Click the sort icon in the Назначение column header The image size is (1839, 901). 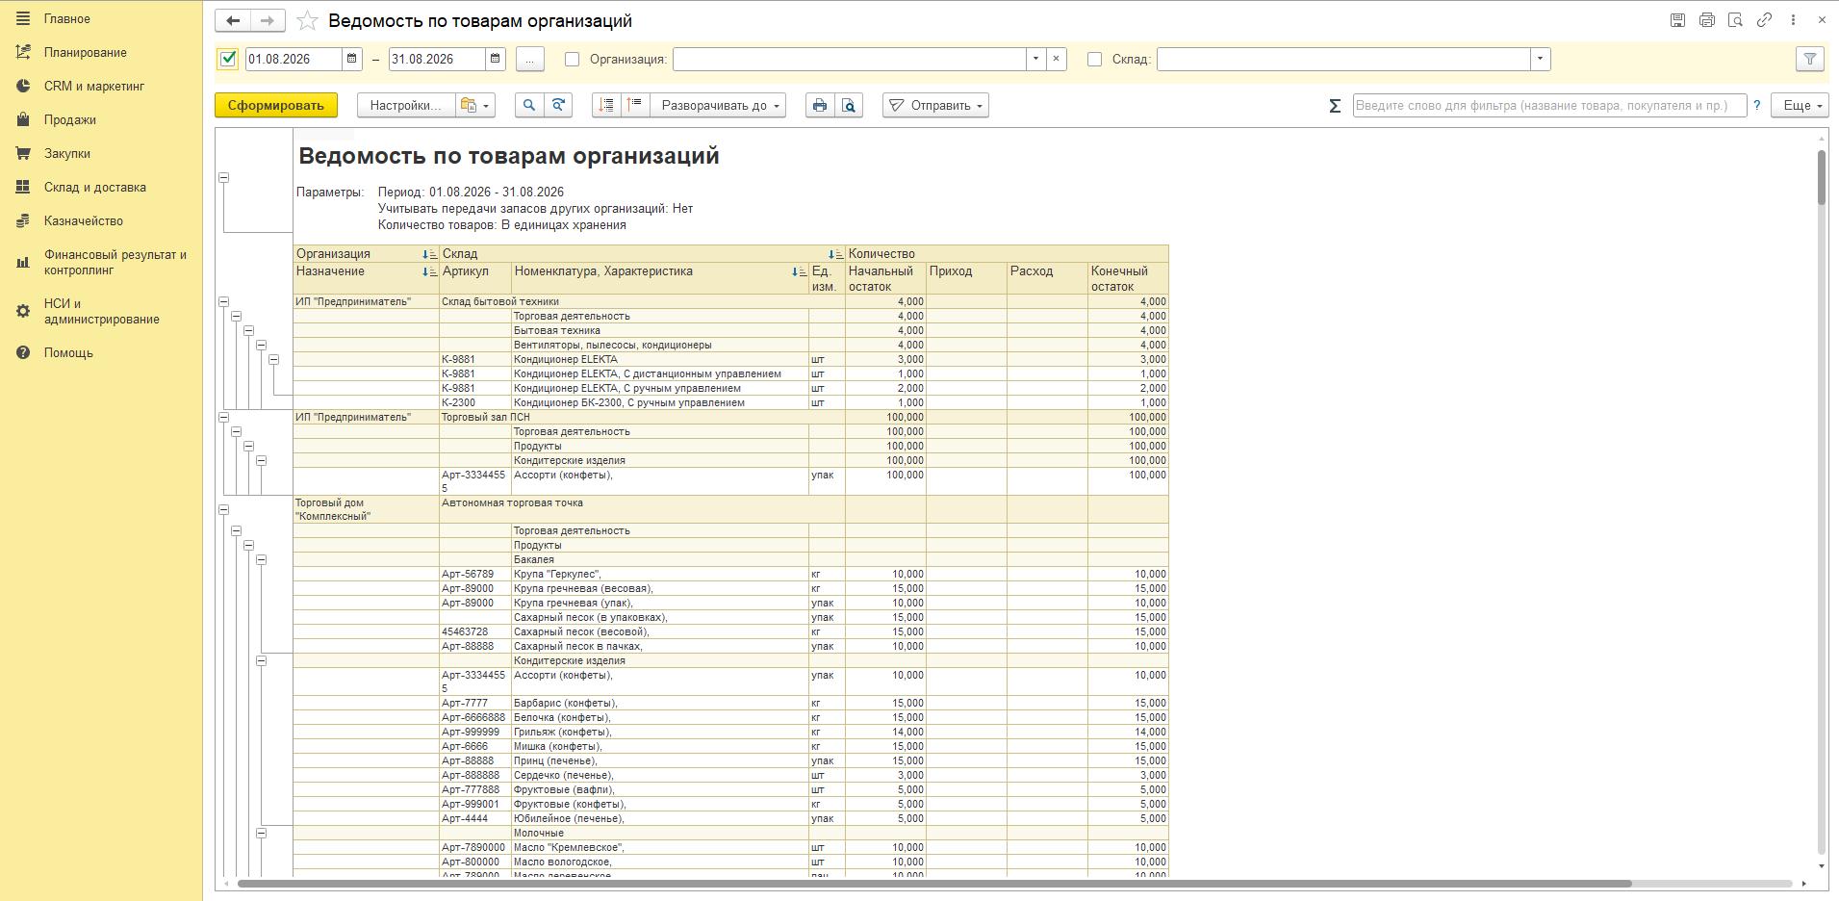tap(429, 272)
